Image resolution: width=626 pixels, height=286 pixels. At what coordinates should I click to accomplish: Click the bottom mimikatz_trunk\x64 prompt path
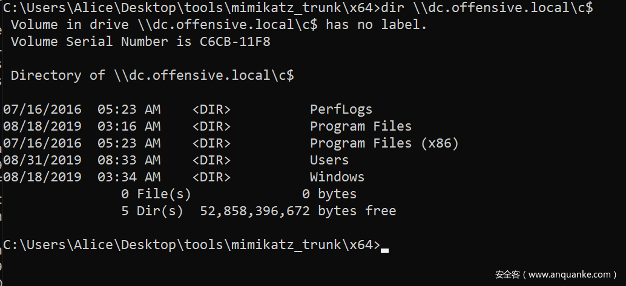pos(191,245)
